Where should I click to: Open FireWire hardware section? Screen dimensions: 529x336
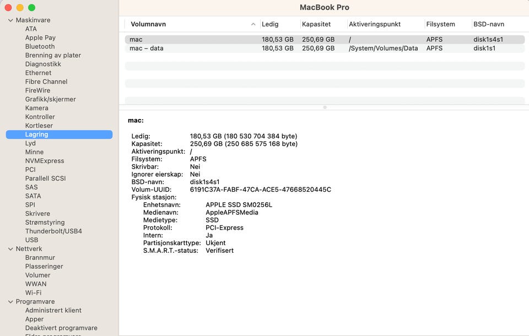[37, 90]
